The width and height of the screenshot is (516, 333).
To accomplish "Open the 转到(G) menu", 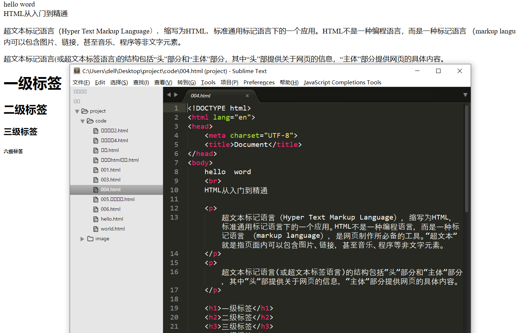I will pyautogui.click(x=187, y=83).
